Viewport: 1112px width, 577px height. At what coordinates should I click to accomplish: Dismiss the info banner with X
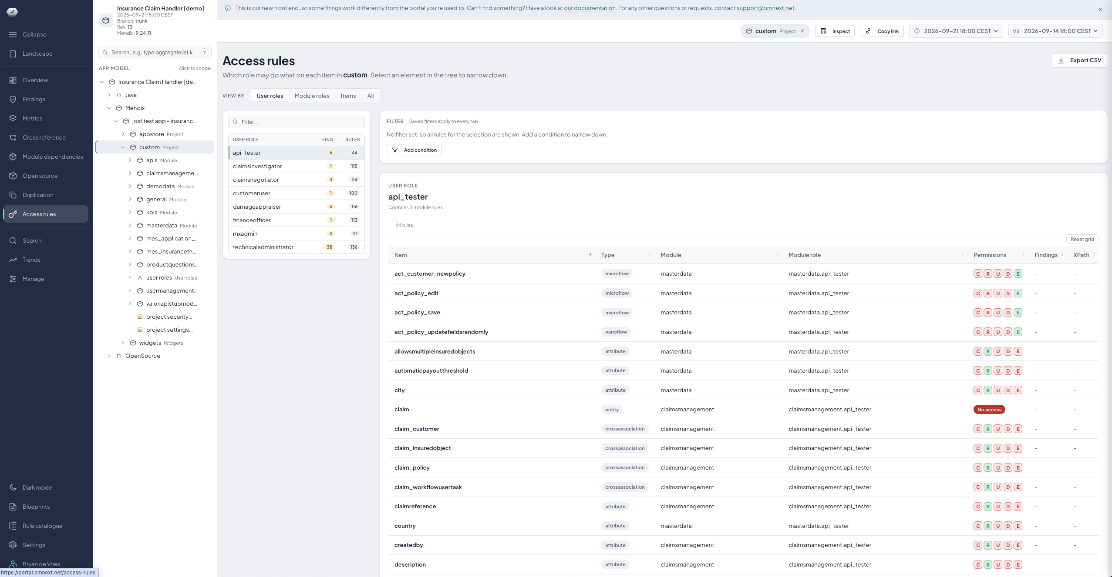tap(1100, 10)
